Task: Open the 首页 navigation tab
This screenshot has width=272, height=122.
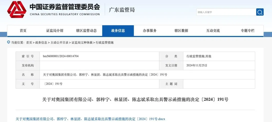Action: [x=23, y=31]
